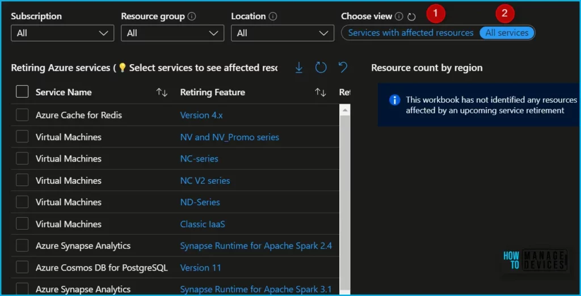Select the All services view

pyautogui.click(x=507, y=32)
